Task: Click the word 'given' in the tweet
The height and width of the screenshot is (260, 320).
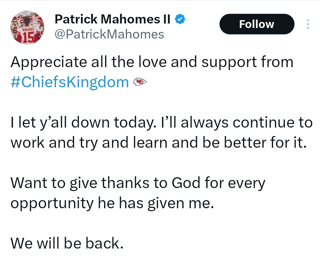Action: coord(166,204)
